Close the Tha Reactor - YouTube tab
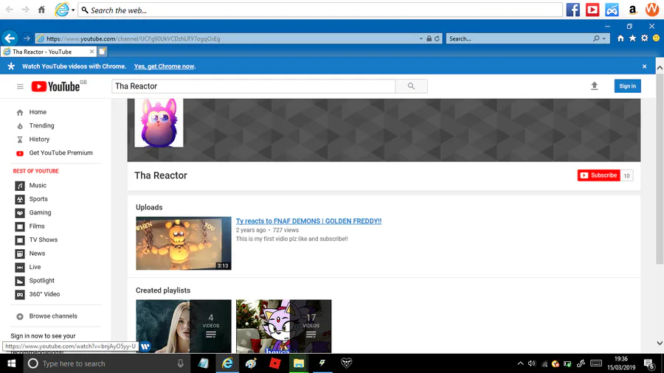664x373 pixels. coord(91,52)
